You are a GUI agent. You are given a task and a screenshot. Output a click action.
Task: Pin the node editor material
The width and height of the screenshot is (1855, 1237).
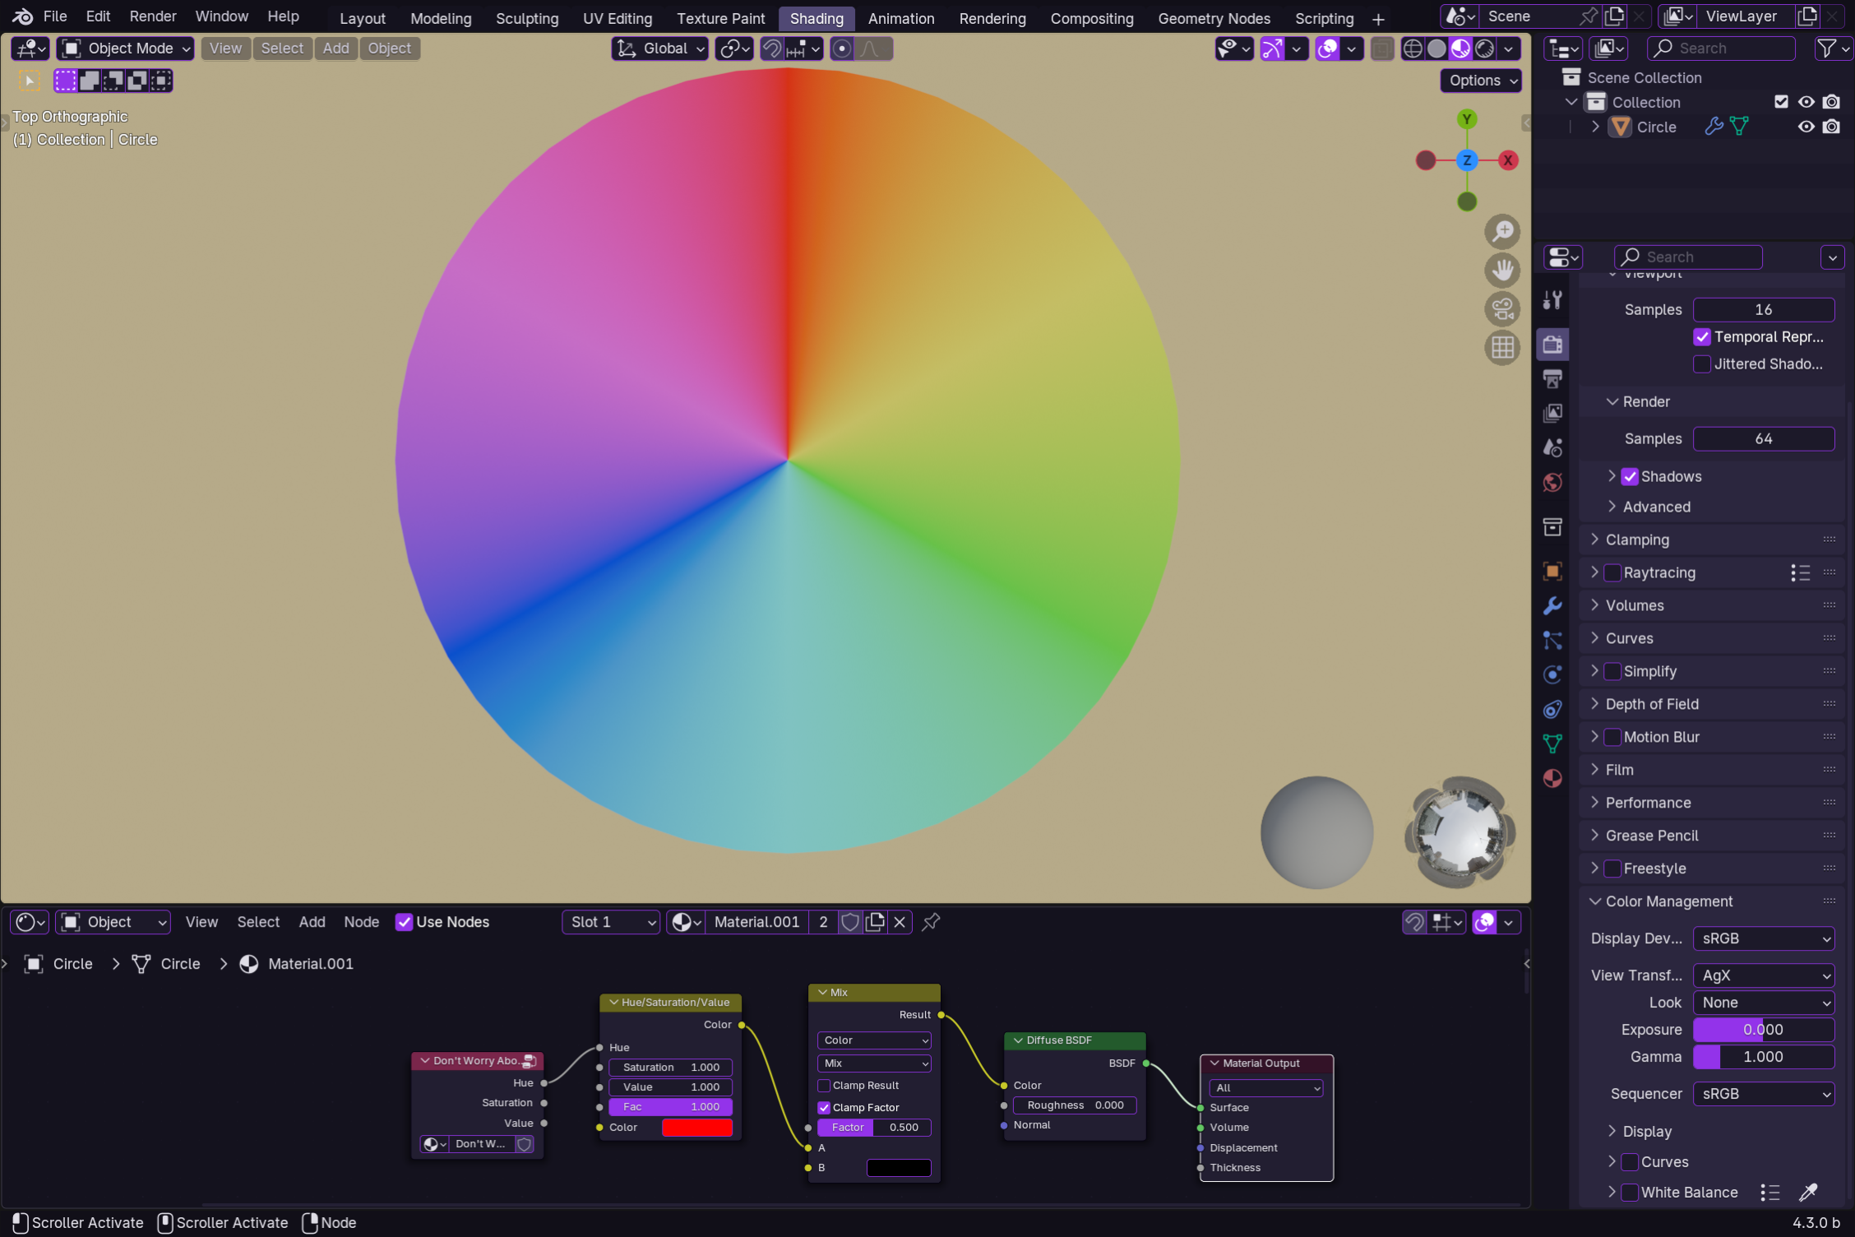tap(931, 922)
